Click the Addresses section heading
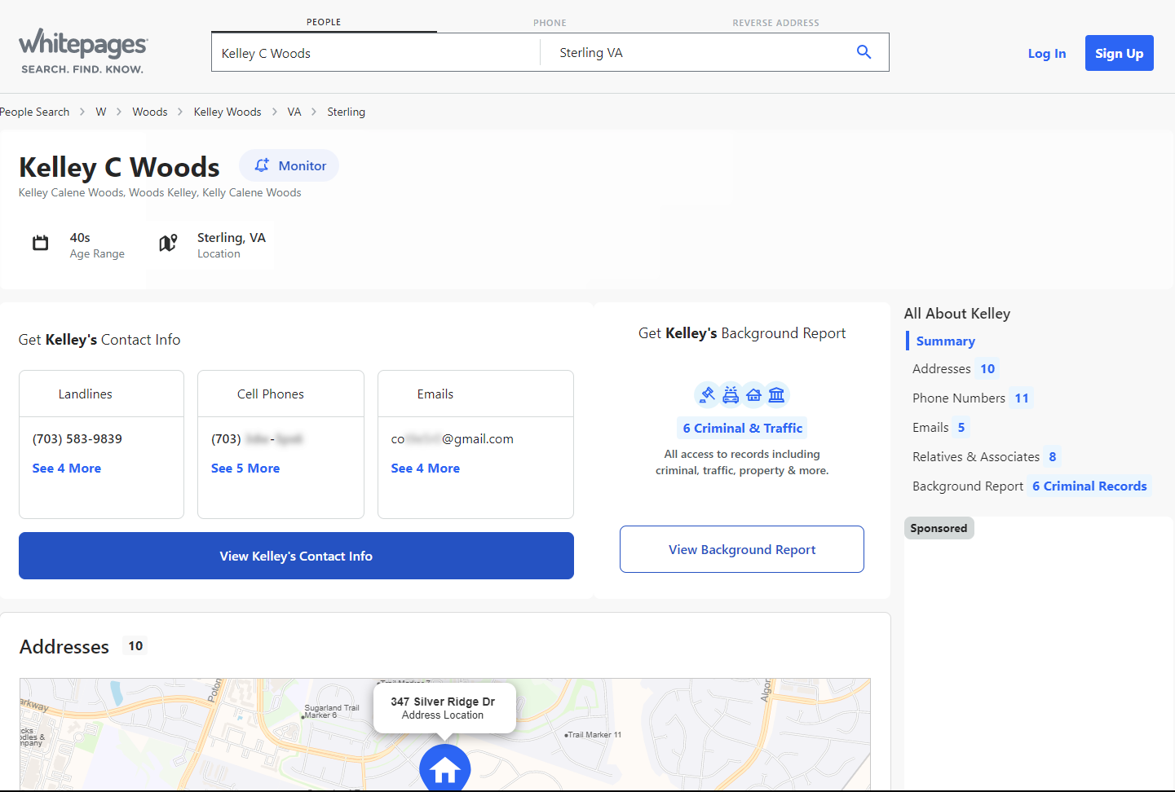 coord(64,646)
